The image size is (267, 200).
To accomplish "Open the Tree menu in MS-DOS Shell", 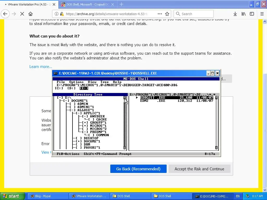I will (x=104, y=82).
